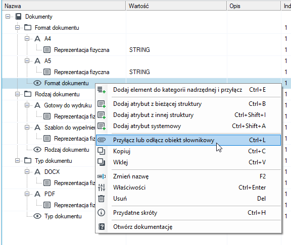Collapse the Dokumenty root node
This screenshot has height=245, width=291.
[x=8, y=17]
